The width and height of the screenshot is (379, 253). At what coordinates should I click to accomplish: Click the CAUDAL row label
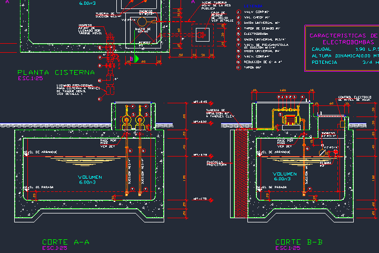322,49
